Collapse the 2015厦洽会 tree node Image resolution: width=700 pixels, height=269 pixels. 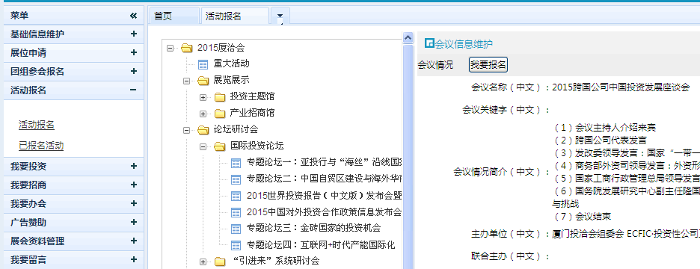tap(170, 48)
